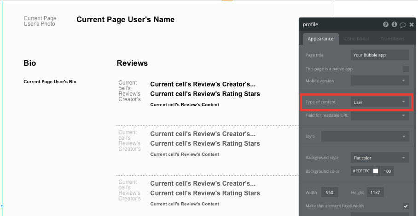This screenshot has width=418, height=216.
Task: Open the Type of content dropdown
Action: pos(380,102)
